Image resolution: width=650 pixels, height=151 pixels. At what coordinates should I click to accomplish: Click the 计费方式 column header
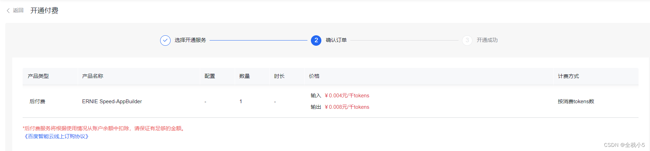click(x=569, y=76)
